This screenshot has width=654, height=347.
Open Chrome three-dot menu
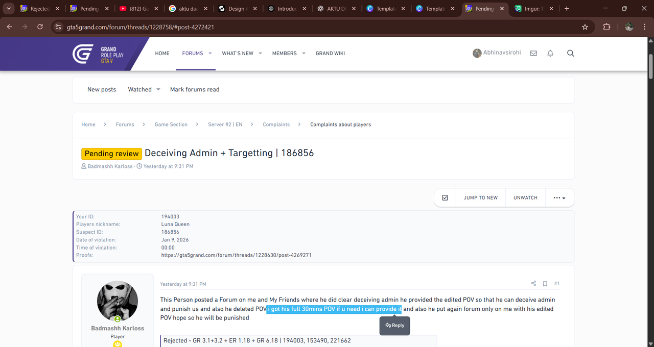click(x=645, y=27)
